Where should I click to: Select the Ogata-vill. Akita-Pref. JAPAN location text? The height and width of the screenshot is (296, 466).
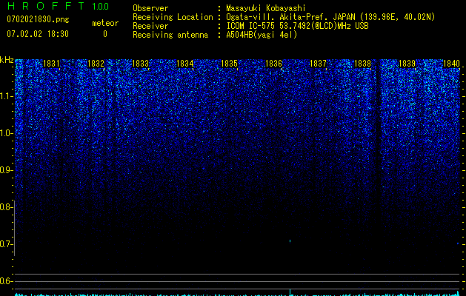(330, 17)
